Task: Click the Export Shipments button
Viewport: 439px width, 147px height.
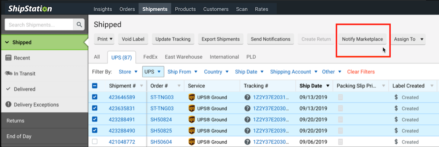Action: 221,39
